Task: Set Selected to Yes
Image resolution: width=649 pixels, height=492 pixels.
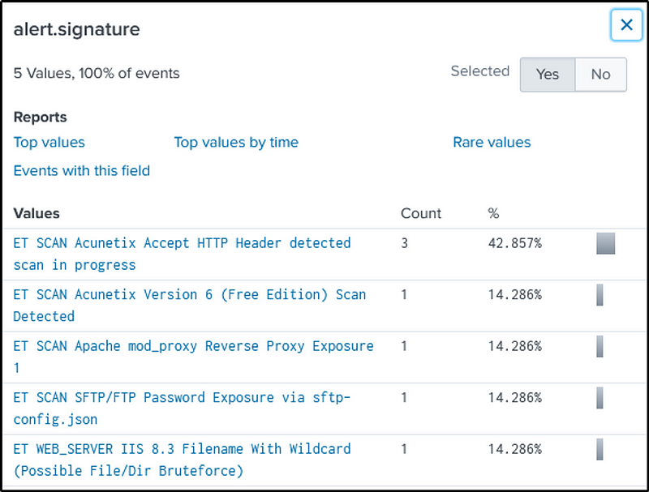Action: click(548, 75)
